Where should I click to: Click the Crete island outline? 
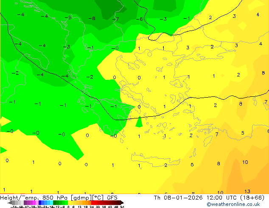point(155,160)
